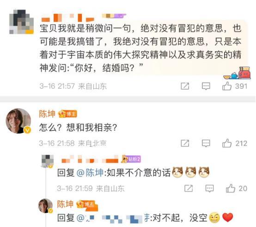Open 陈坤 name in the 对不起 reply
The image size is (256, 227).
click(x=65, y=204)
